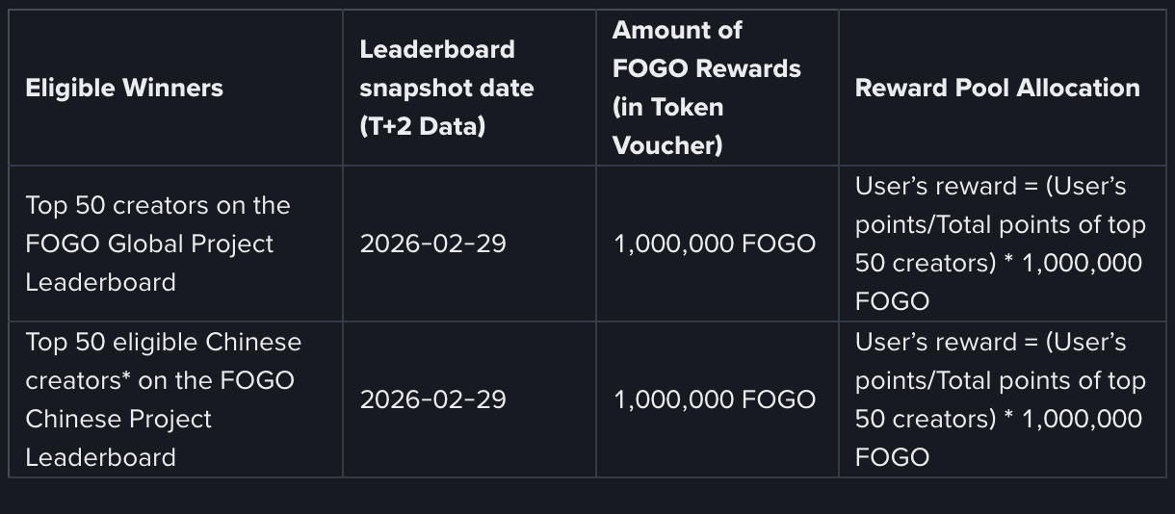Click the Global row's 1,000,000 FOGO amount

click(715, 244)
